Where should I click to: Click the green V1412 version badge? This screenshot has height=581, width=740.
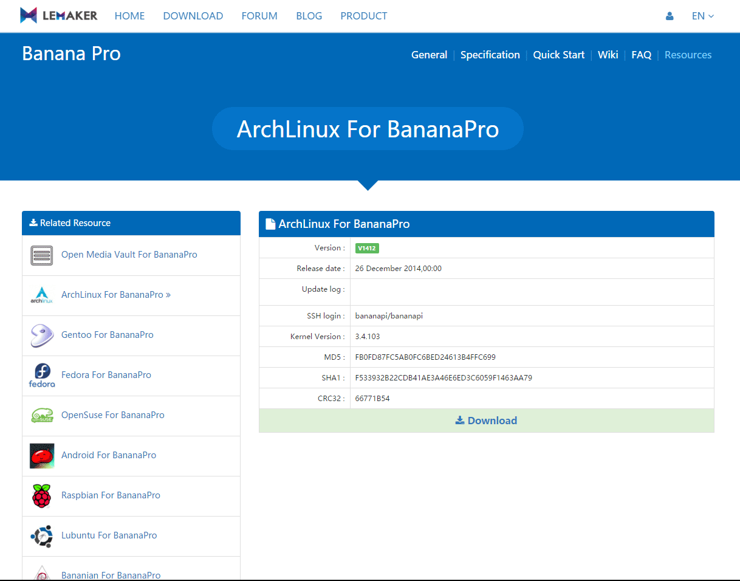click(367, 248)
